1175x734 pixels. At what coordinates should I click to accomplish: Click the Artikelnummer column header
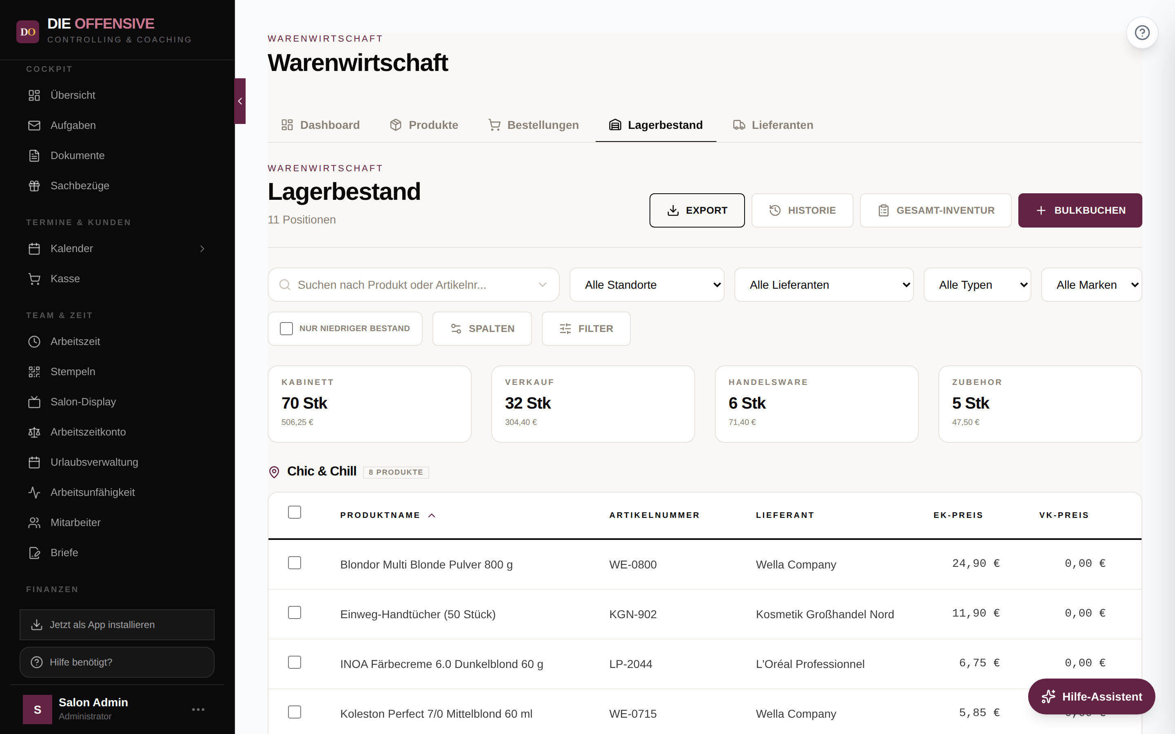[654, 515]
